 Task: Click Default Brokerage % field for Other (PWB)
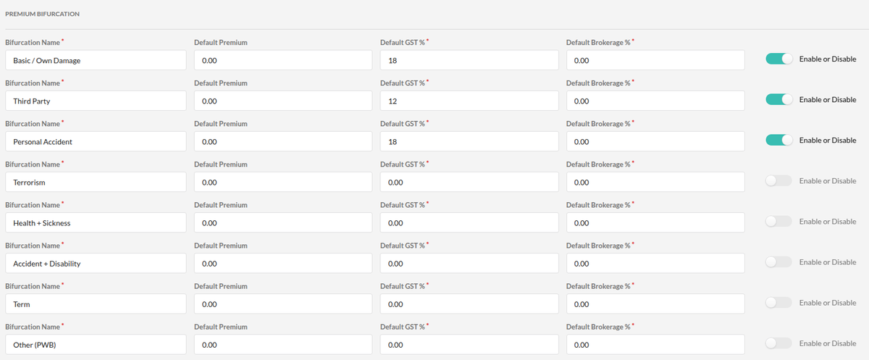coord(655,344)
